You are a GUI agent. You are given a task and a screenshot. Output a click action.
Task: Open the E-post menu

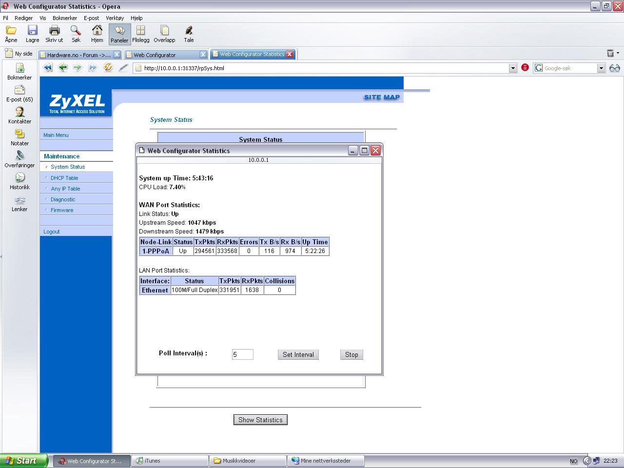click(x=91, y=18)
